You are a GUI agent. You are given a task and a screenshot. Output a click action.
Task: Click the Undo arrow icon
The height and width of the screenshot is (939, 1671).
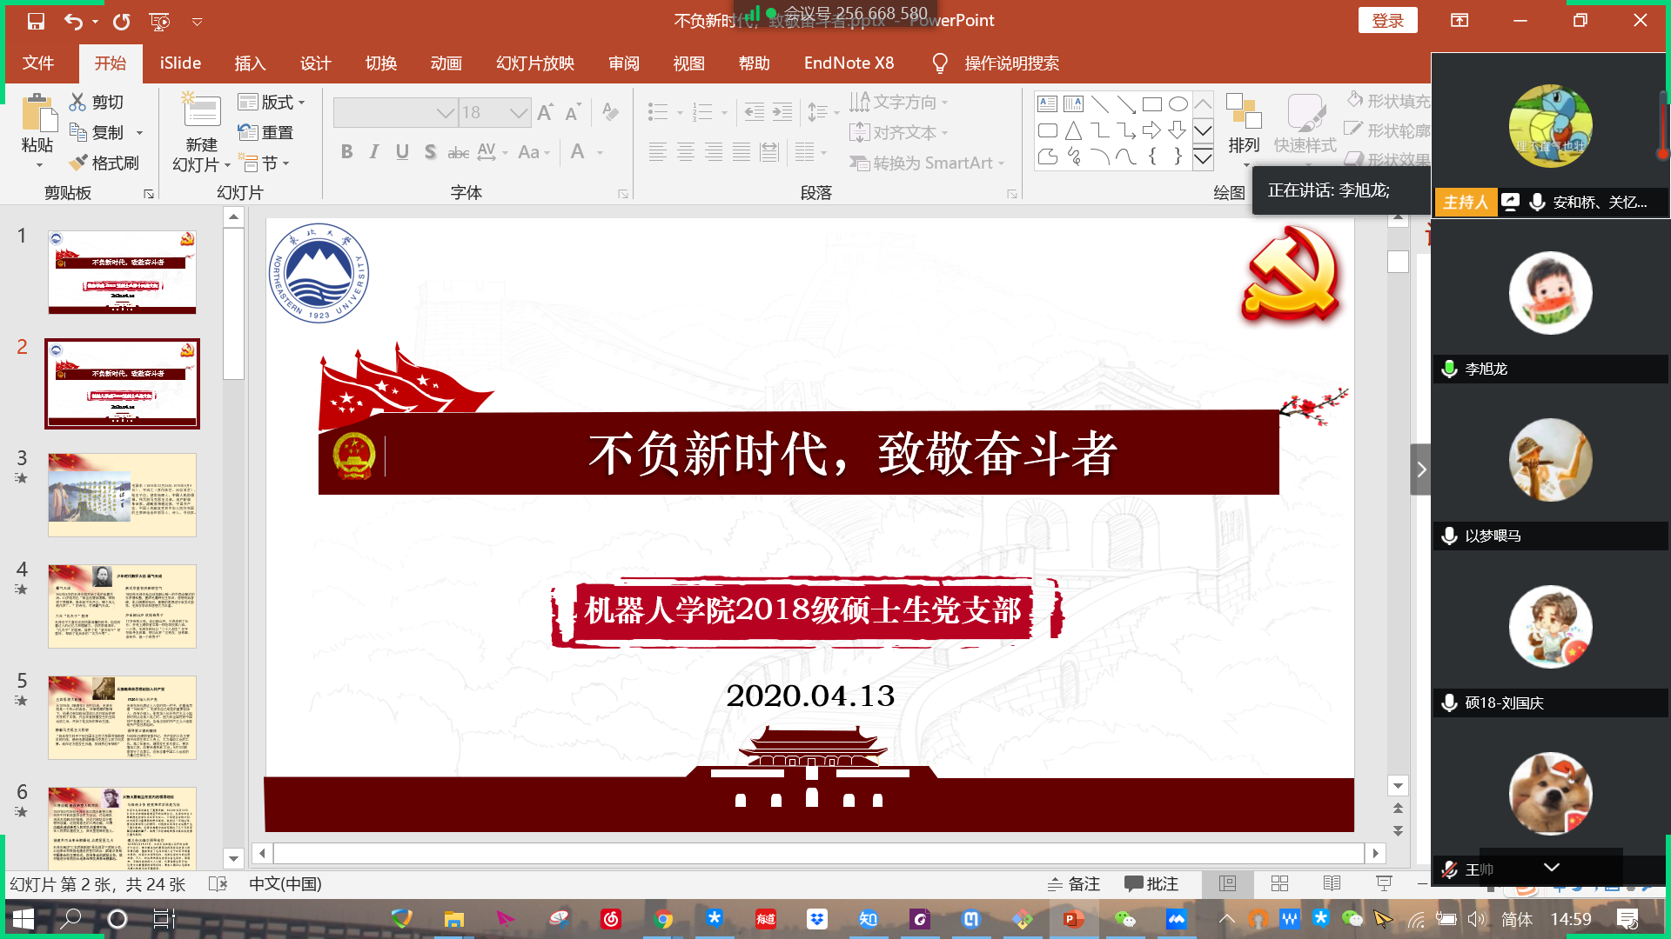click(x=73, y=21)
